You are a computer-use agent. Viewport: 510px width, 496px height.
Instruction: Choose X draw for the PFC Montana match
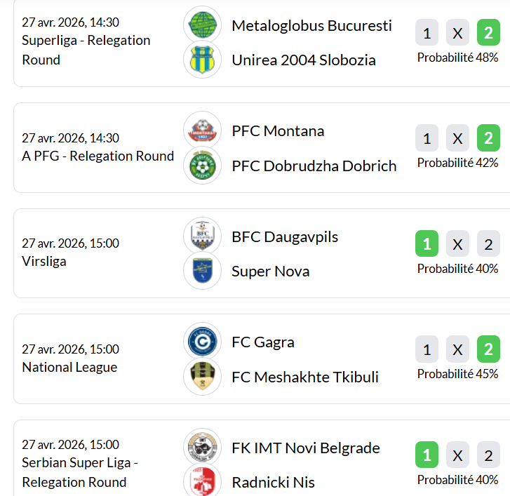(457, 138)
